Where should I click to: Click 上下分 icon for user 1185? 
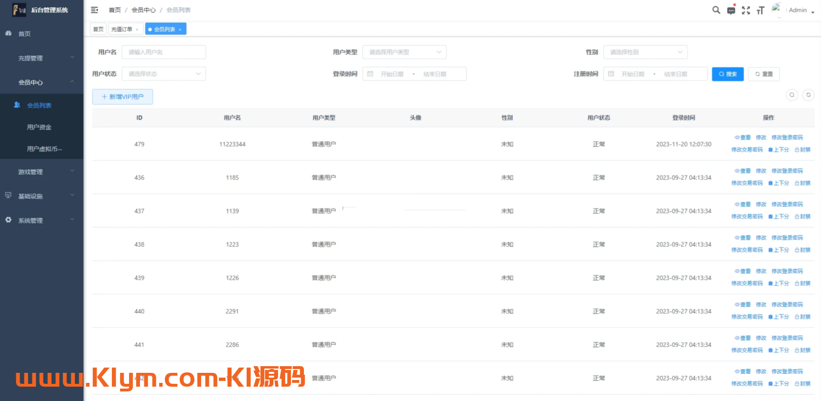770,183
